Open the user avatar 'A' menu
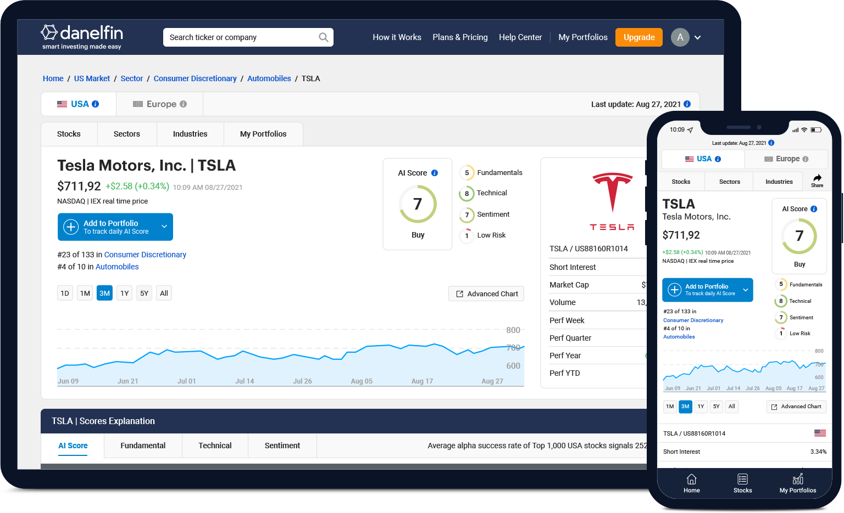 click(x=680, y=37)
